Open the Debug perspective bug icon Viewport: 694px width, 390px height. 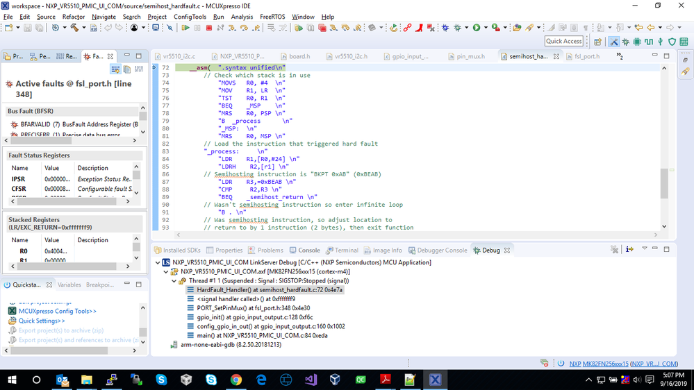tap(625, 42)
